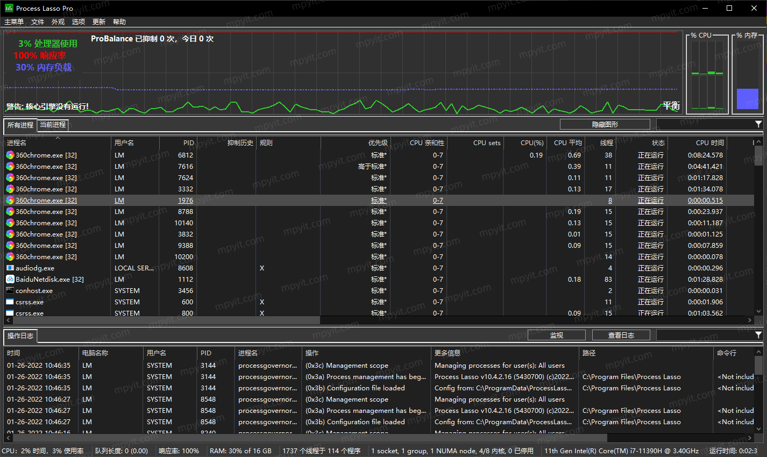Select the 360chrome.exe row with PID 1976
The height and width of the screenshot is (457, 767).
tap(379, 200)
